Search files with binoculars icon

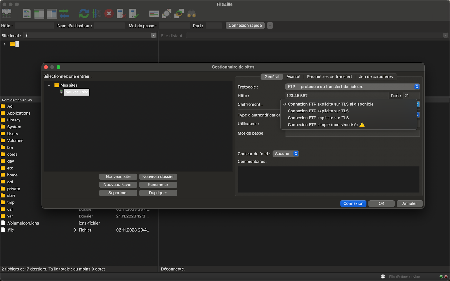(192, 13)
